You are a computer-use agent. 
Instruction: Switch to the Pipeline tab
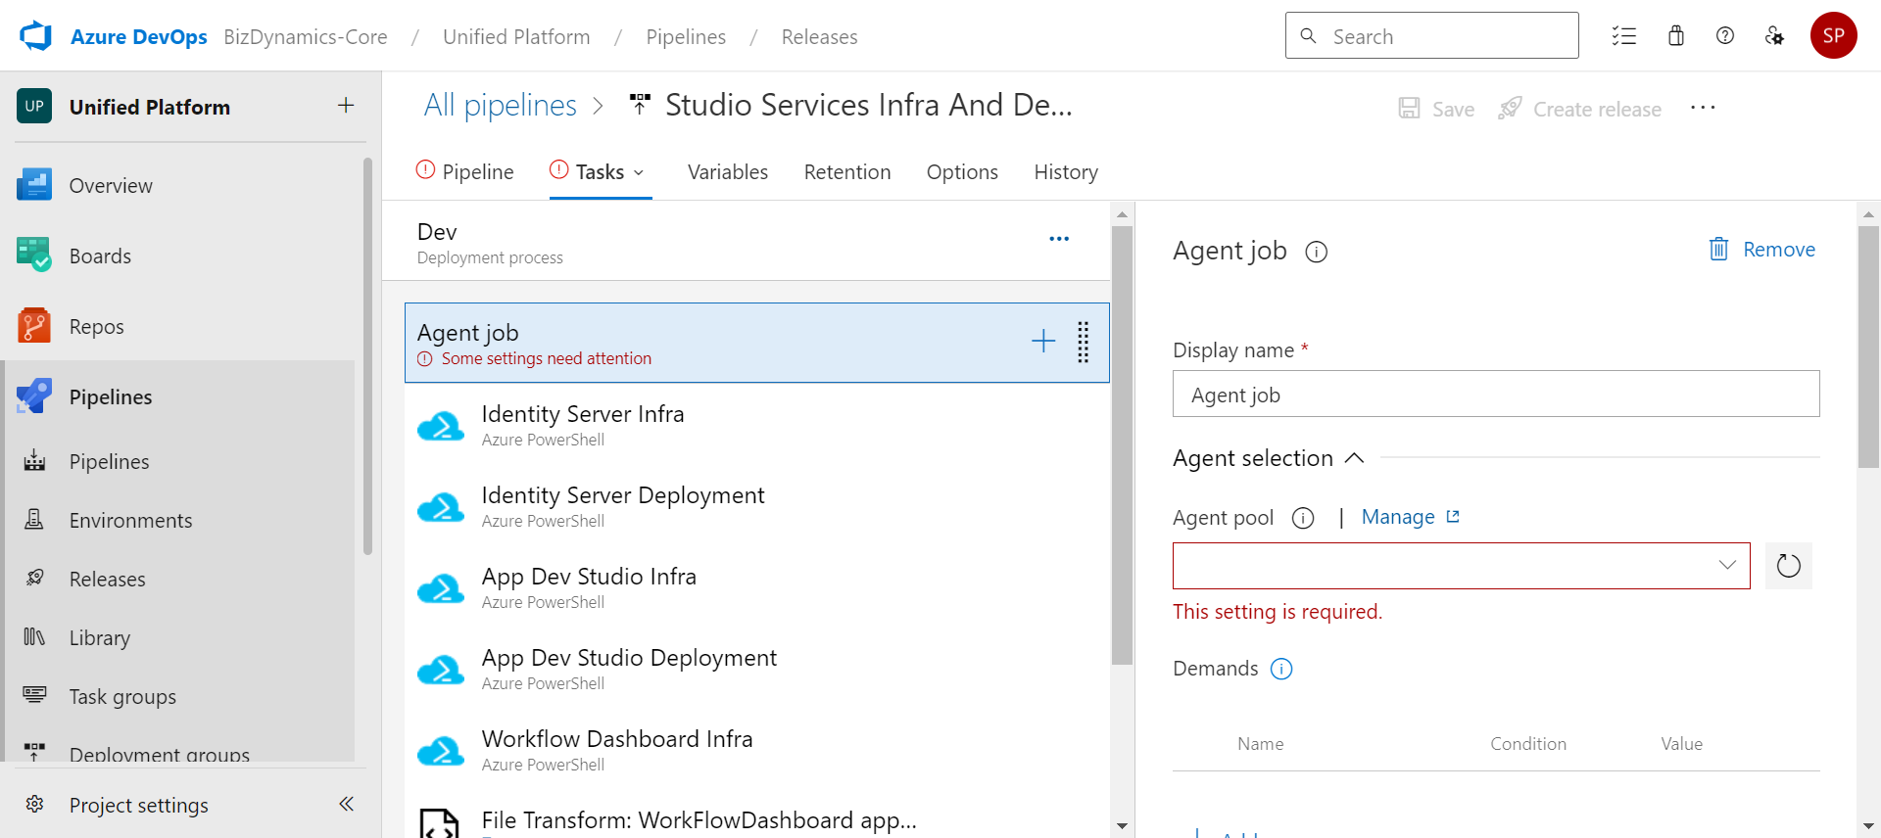[465, 171]
